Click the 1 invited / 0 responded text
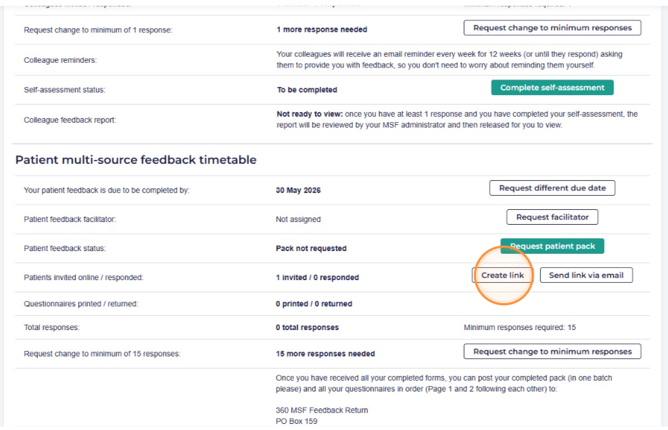 pos(317,277)
